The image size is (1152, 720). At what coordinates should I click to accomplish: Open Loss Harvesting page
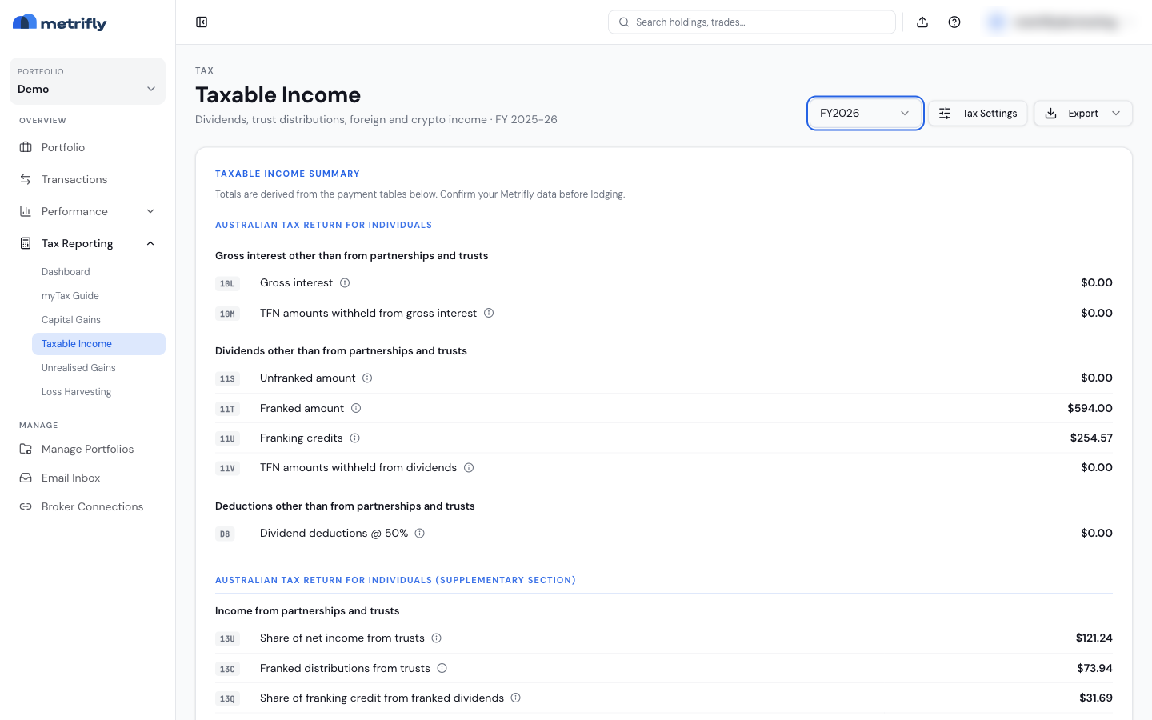pyautogui.click(x=98, y=392)
